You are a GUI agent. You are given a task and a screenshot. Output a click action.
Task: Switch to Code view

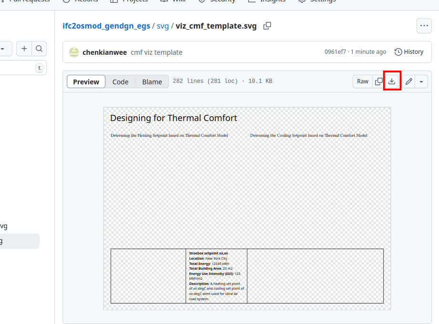point(120,82)
